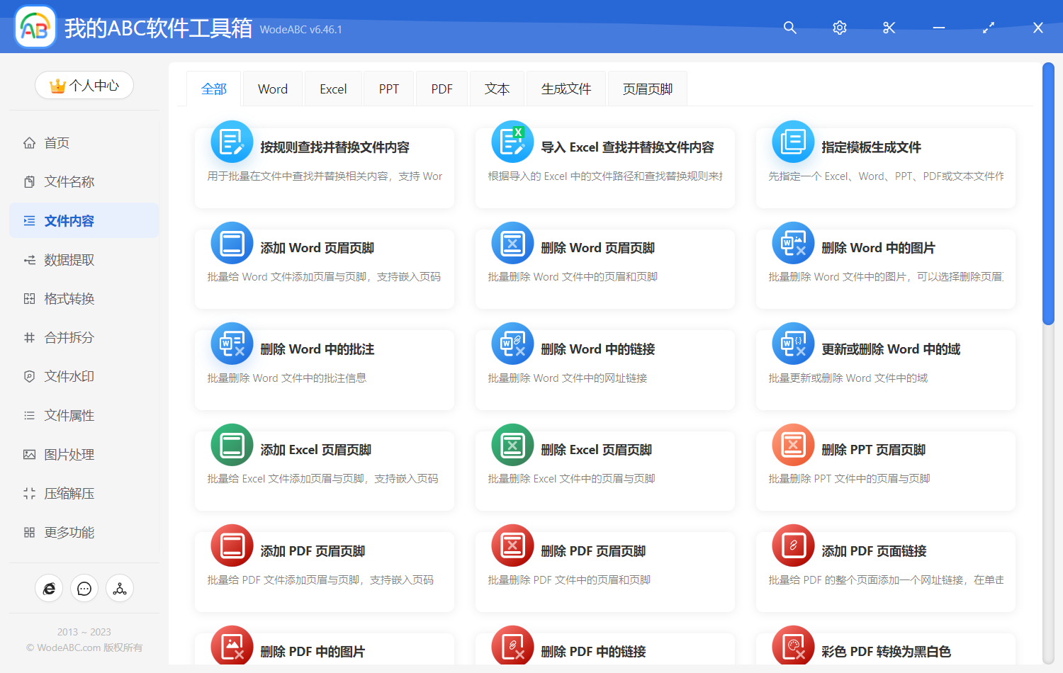Select 数据提取 in the sidebar
The width and height of the screenshot is (1063, 673).
[x=69, y=259]
